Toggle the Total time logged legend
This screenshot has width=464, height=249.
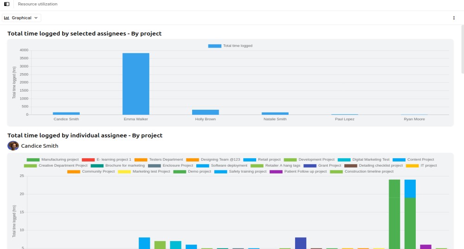(230, 46)
